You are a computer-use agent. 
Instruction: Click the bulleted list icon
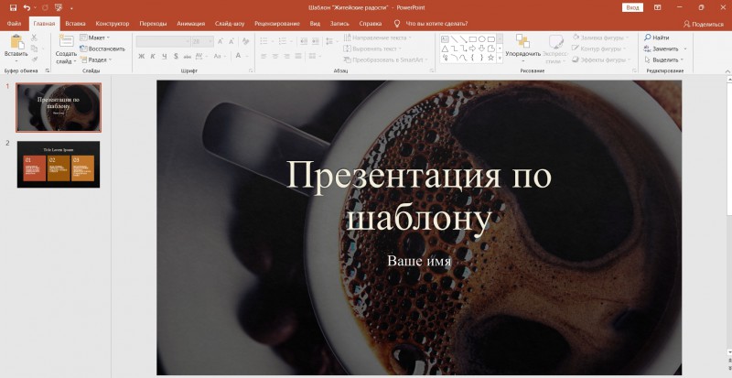(264, 41)
